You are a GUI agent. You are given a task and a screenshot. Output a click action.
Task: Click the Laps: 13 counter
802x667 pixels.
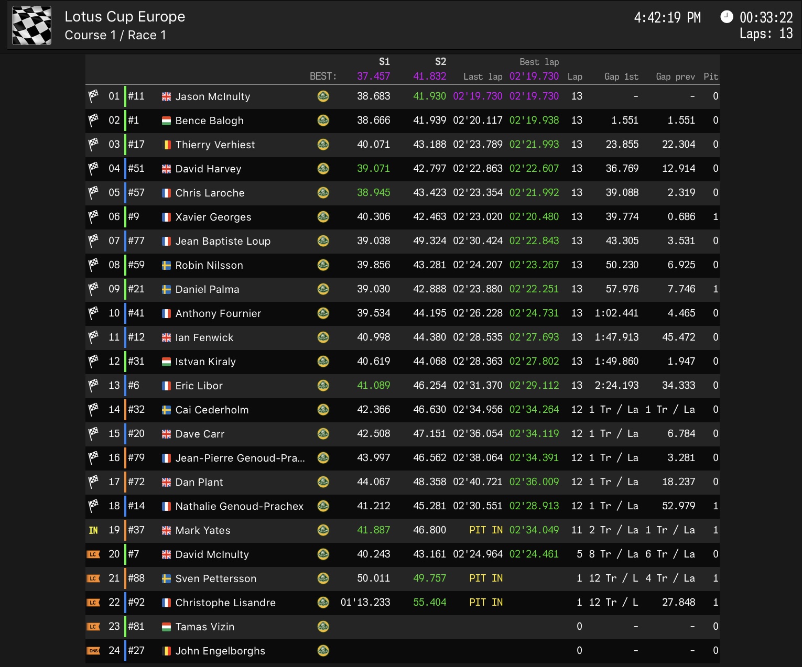(766, 34)
